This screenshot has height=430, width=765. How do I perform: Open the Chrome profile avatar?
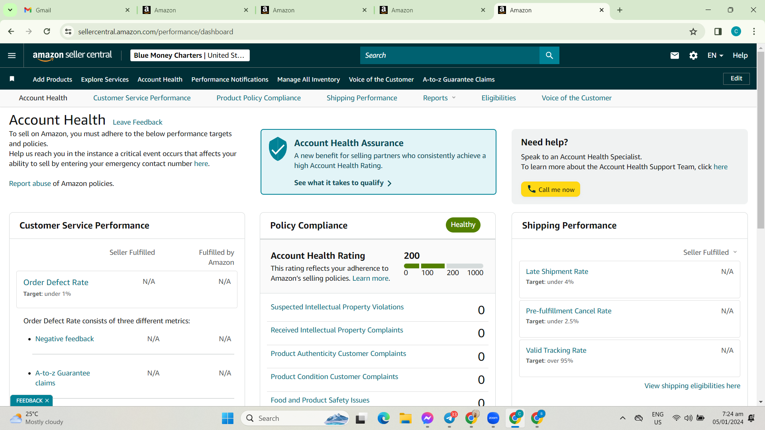736,31
